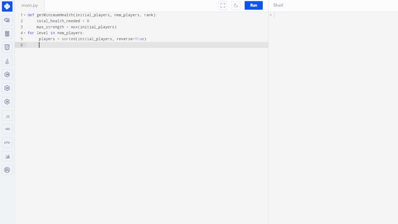Viewport: 398px width, 224px height.
Task: Click the 'sorted' call on line 5
Action: [x=68, y=39]
